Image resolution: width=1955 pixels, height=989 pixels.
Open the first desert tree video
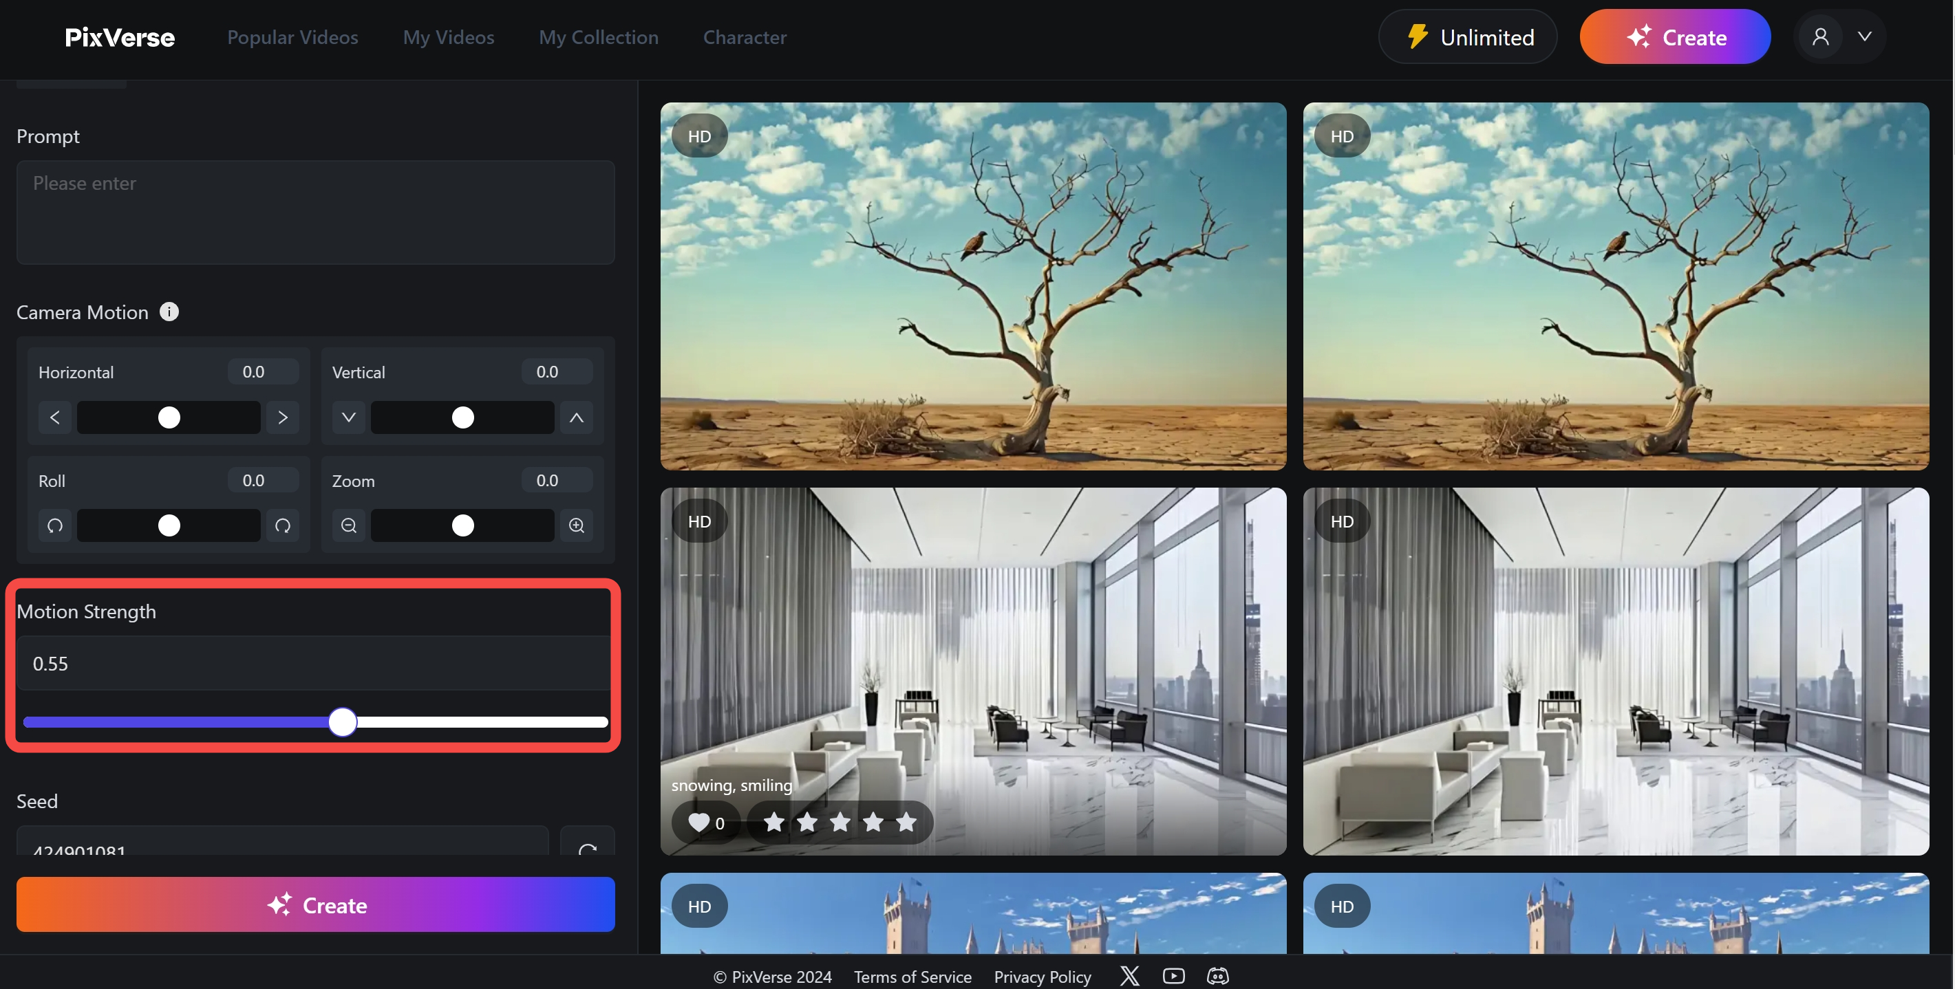click(973, 287)
